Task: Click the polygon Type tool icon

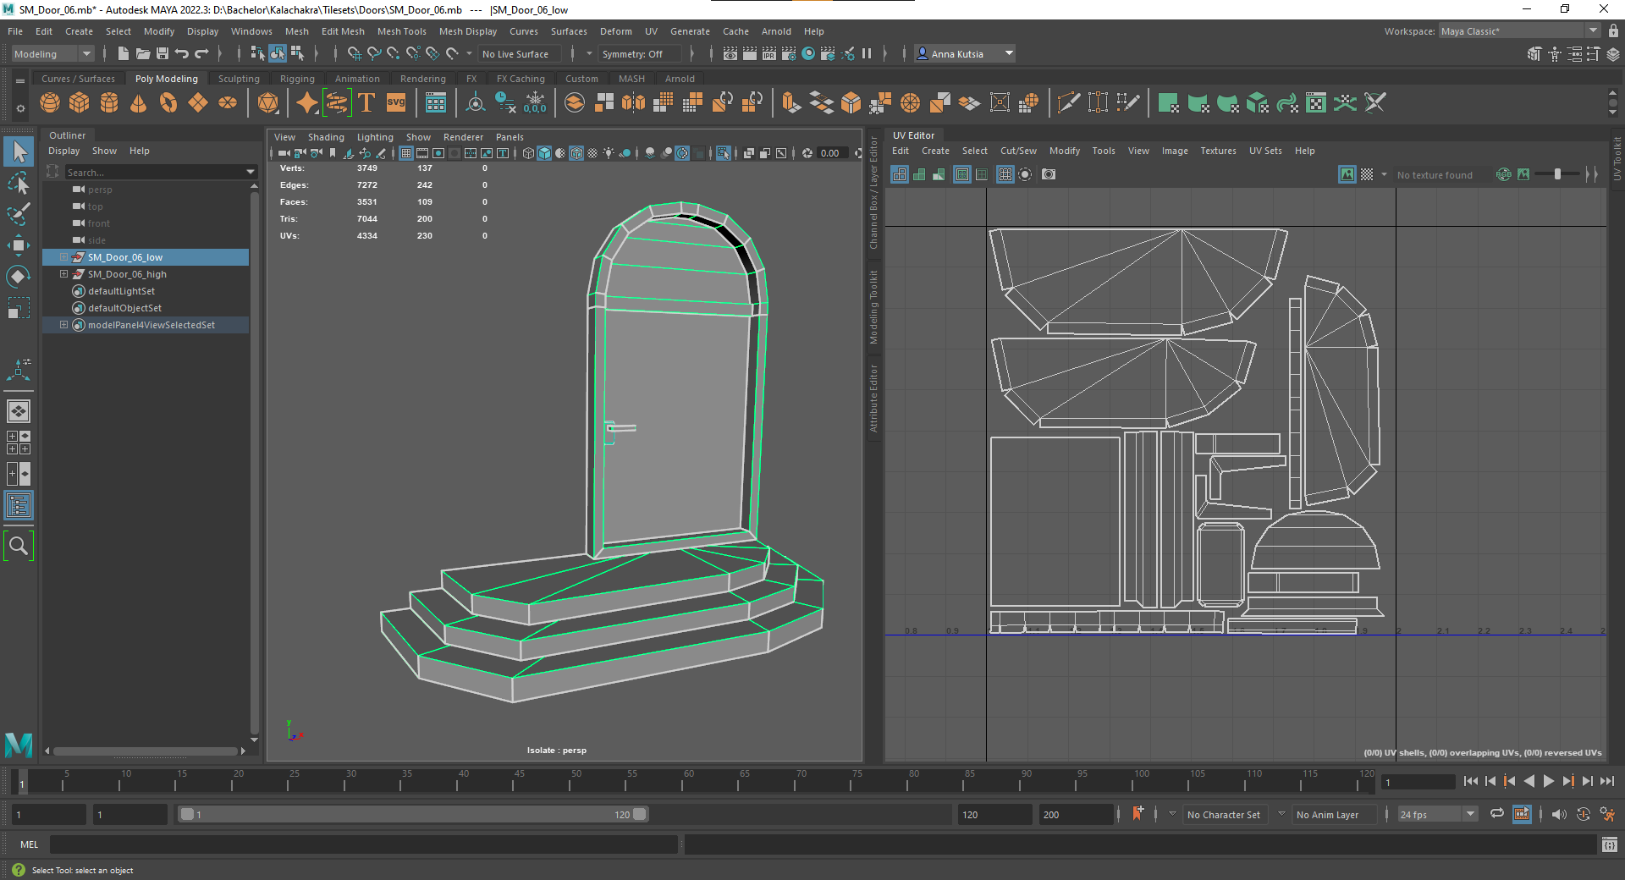Action: [366, 103]
